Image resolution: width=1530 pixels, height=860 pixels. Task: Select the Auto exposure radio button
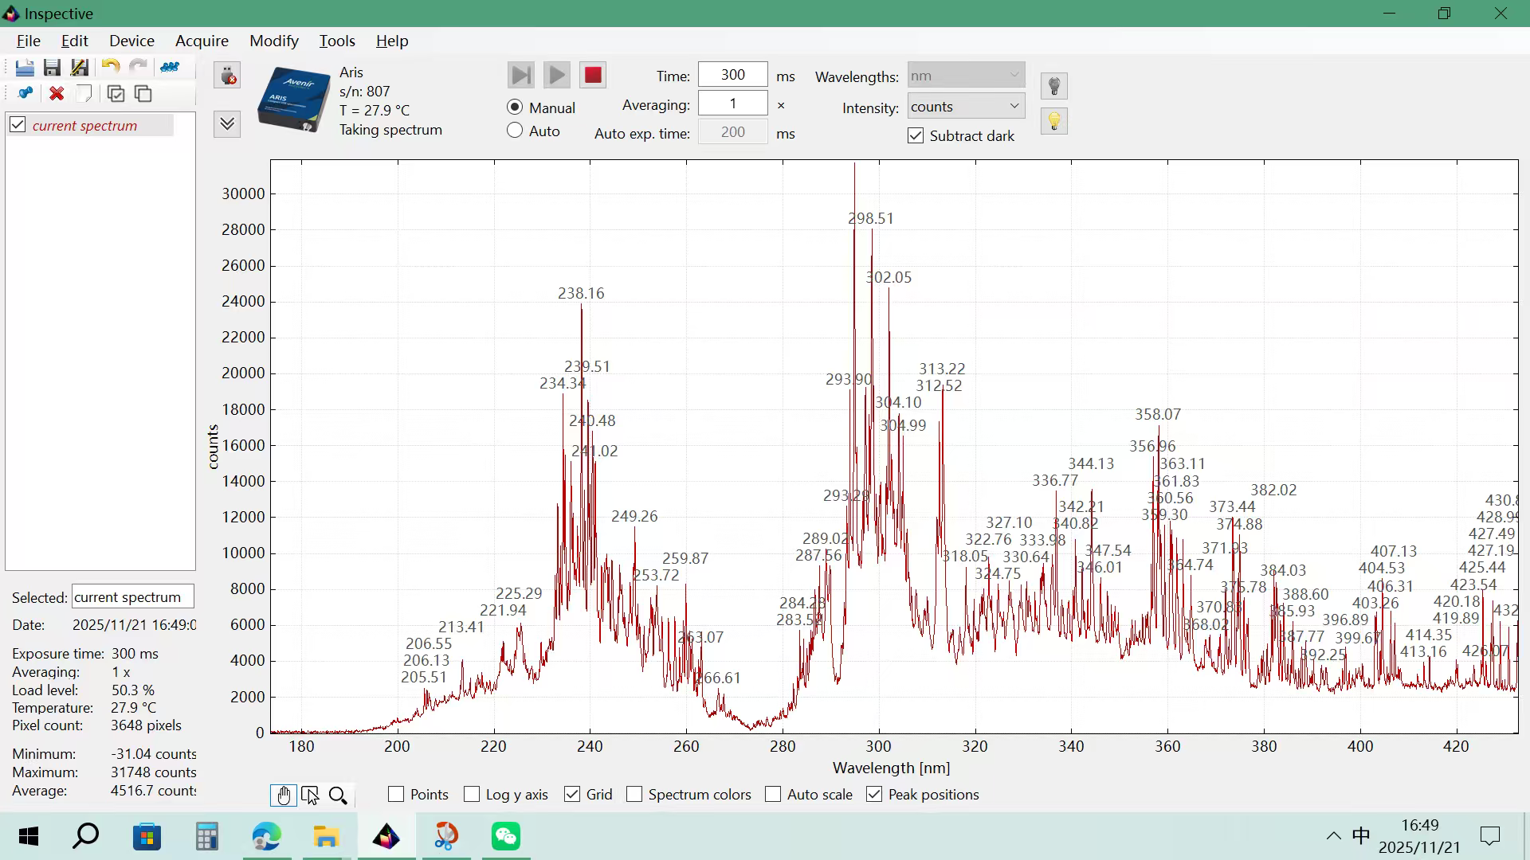[516, 131]
